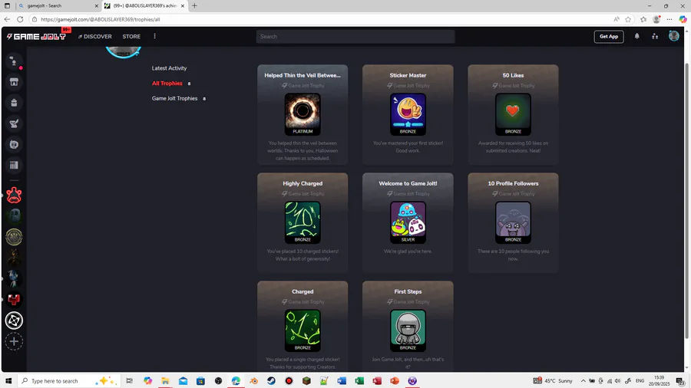Screen dimensions: 691x388
Task: Launch Blender from the taskbar
Action: [253, 381]
